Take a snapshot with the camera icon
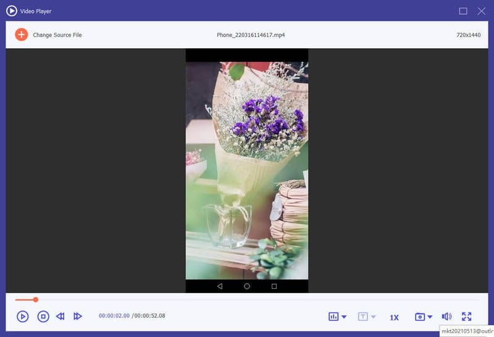This screenshot has height=337, width=494. pyautogui.click(x=420, y=317)
